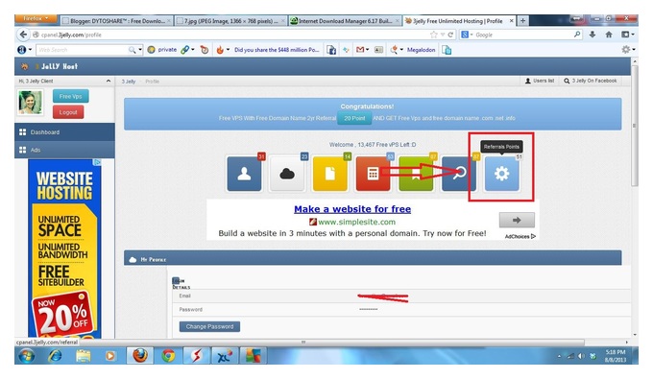653x379 pixels.
Task: Click the 3 Jelly breadcrumb link
Action: 129,82
